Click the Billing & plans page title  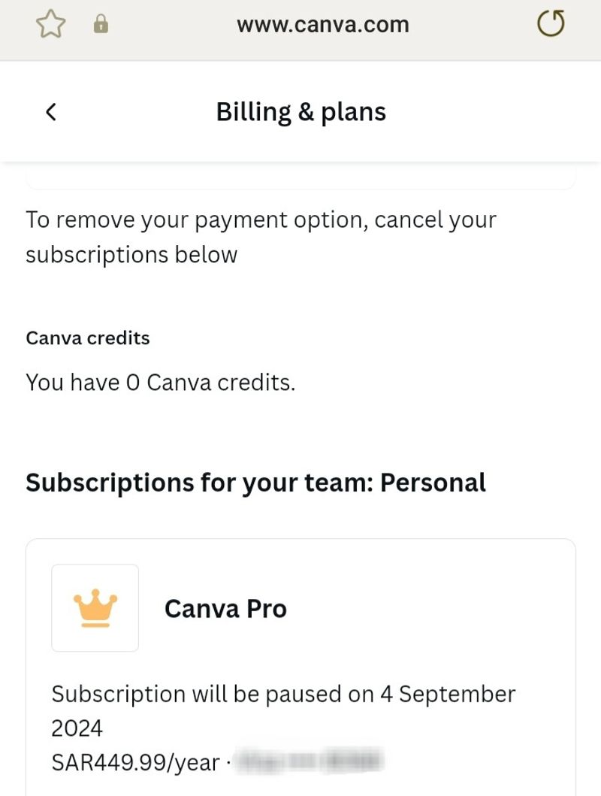[x=300, y=112]
